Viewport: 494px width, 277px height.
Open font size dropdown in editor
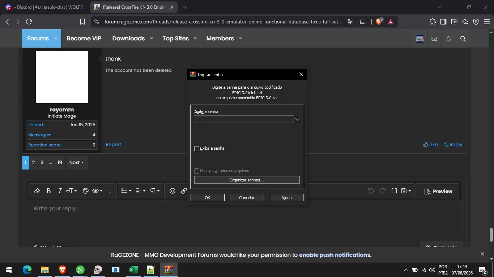[x=71, y=191]
